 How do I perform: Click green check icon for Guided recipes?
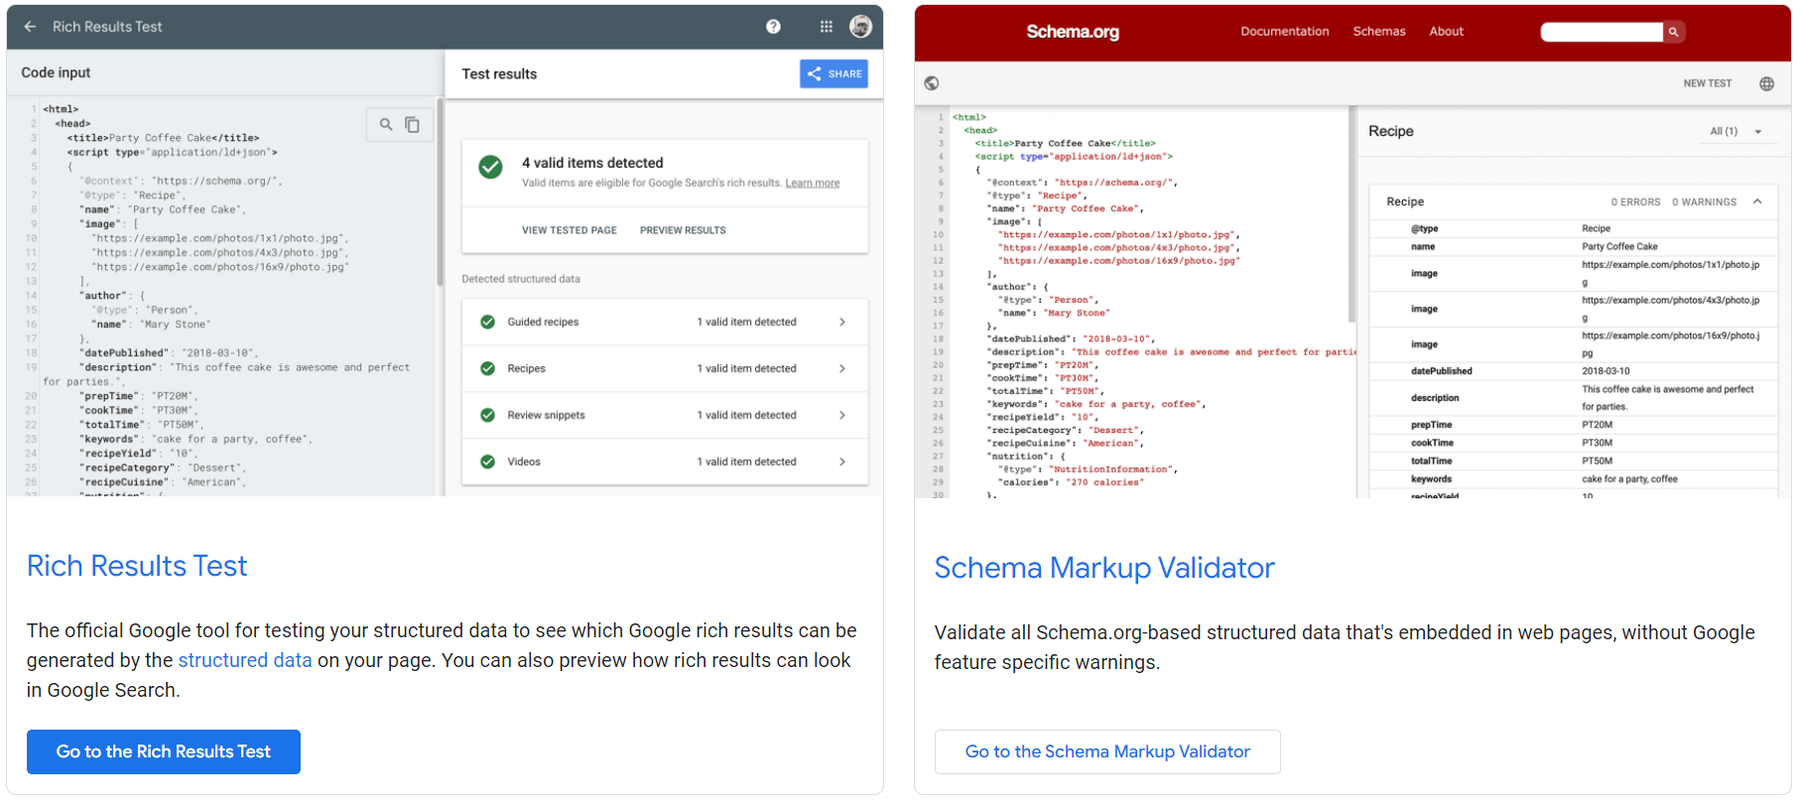tap(487, 322)
